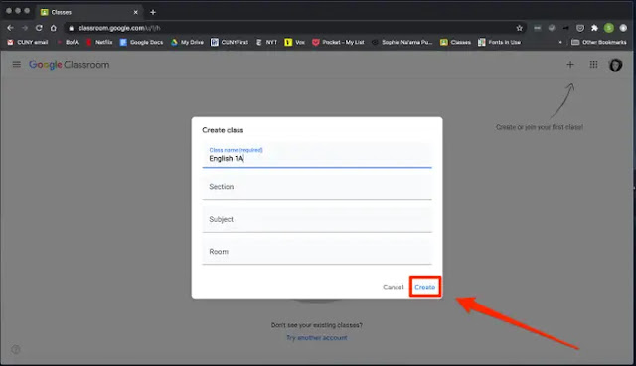The width and height of the screenshot is (636, 366).
Task: Open the CUNY email bookmark
Action: (x=28, y=42)
